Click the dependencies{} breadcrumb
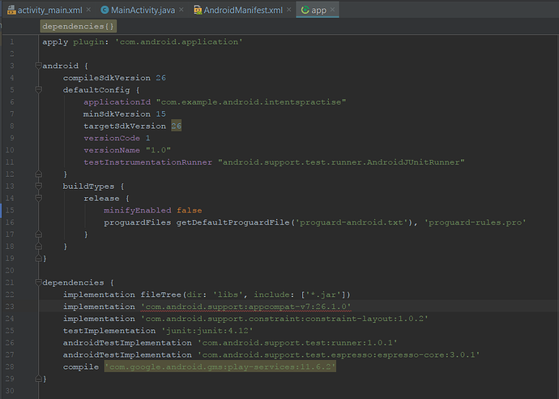559x399 pixels. pos(78,27)
